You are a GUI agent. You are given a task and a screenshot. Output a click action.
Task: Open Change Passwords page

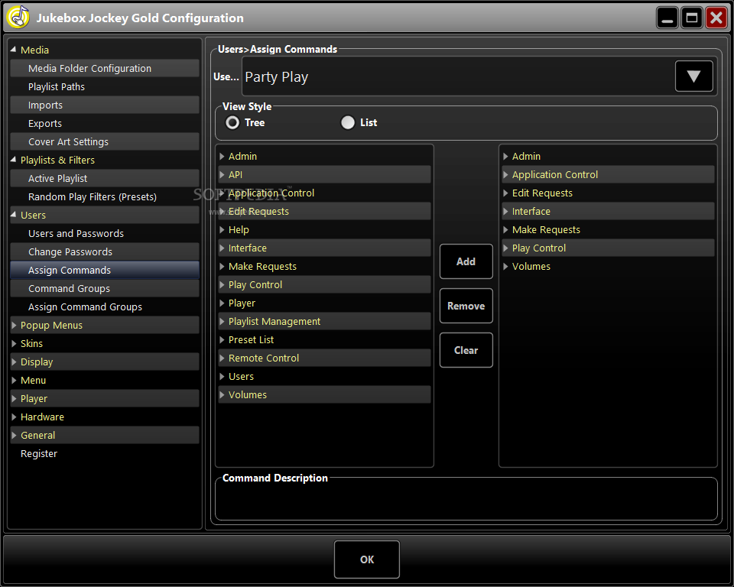(105, 251)
